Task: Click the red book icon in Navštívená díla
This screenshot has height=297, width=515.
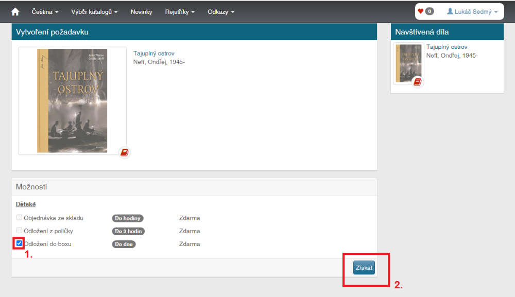Action: tap(417, 82)
